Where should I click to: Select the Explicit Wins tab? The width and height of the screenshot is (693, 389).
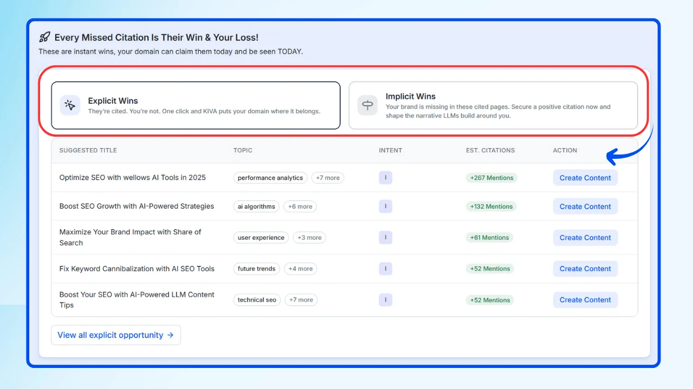pyautogui.click(x=195, y=105)
